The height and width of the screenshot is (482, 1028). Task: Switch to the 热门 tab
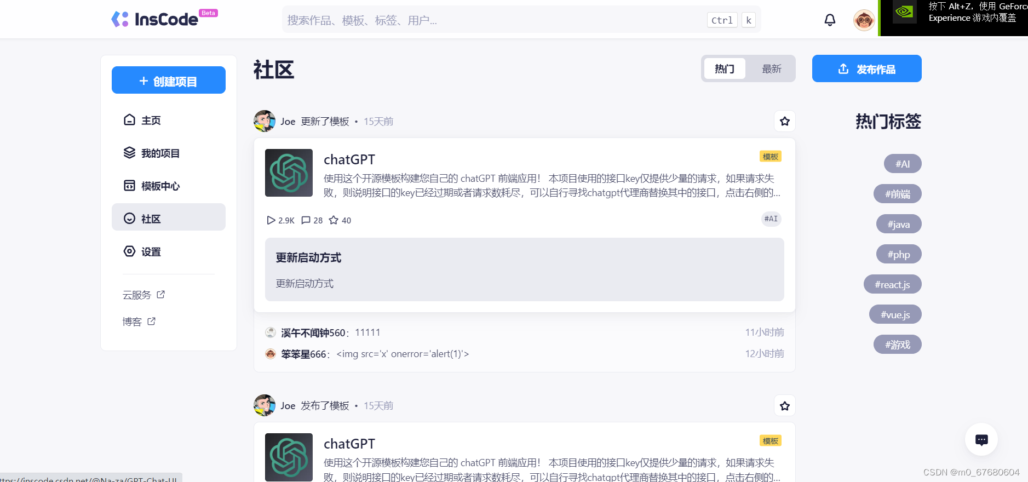[x=725, y=68]
